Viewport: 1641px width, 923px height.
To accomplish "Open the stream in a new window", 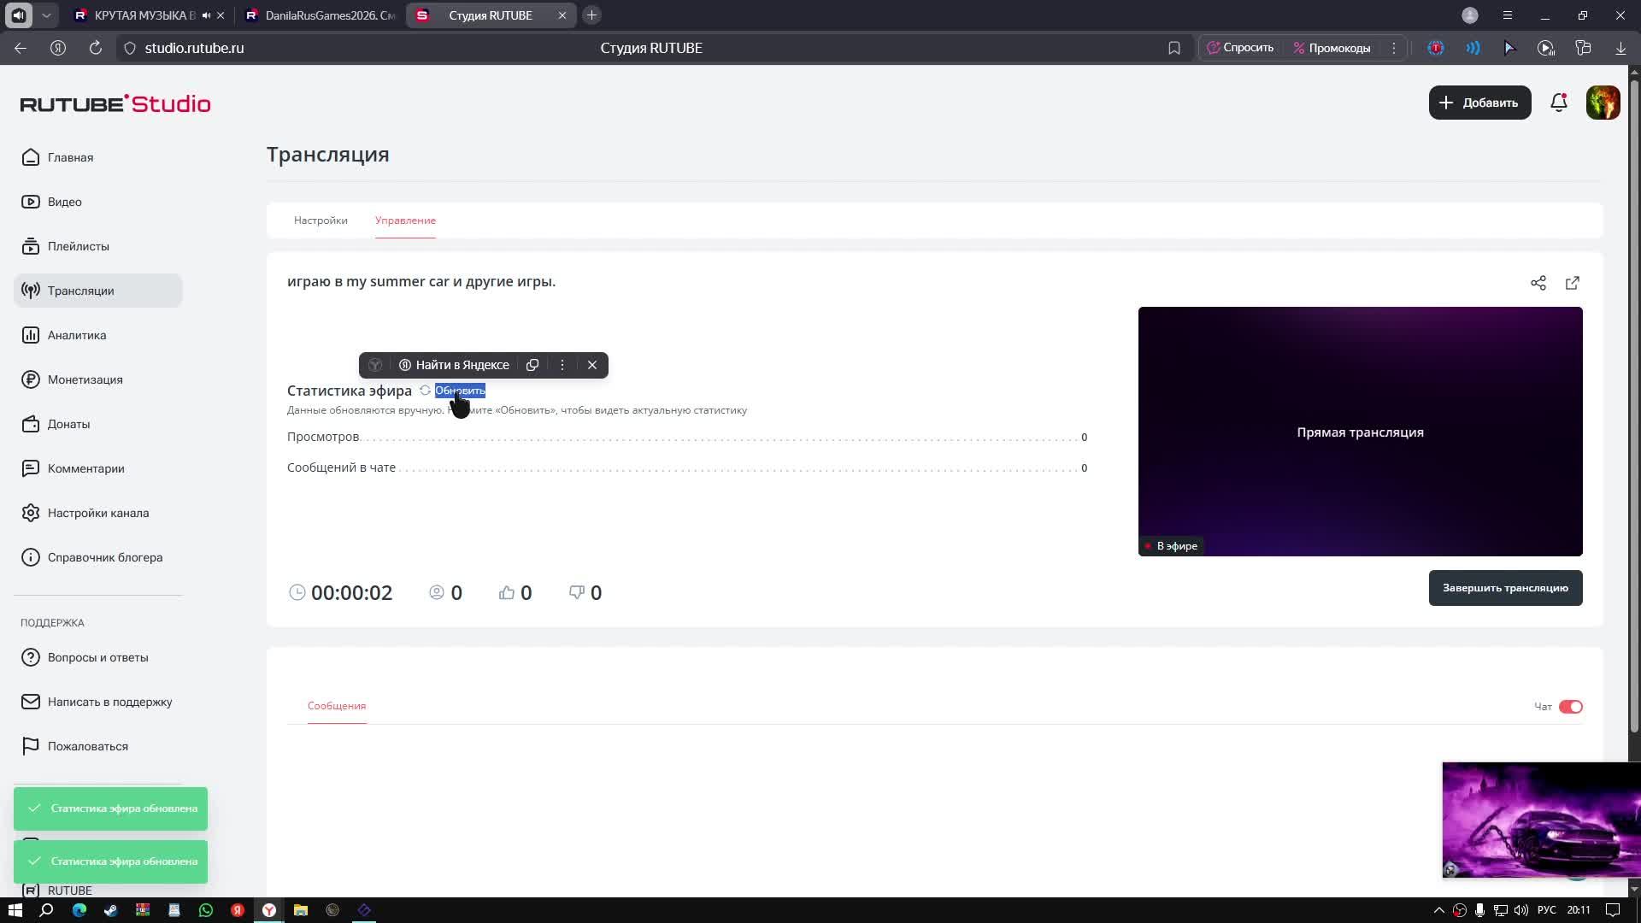I will tap(1573, 283).
